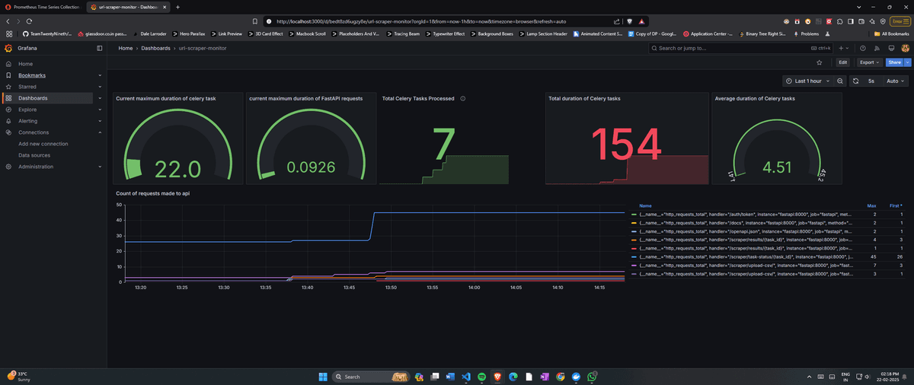Expand the Bookmarks chevron
This screenshot has width=914, height=385.
(x=100, y=75)
